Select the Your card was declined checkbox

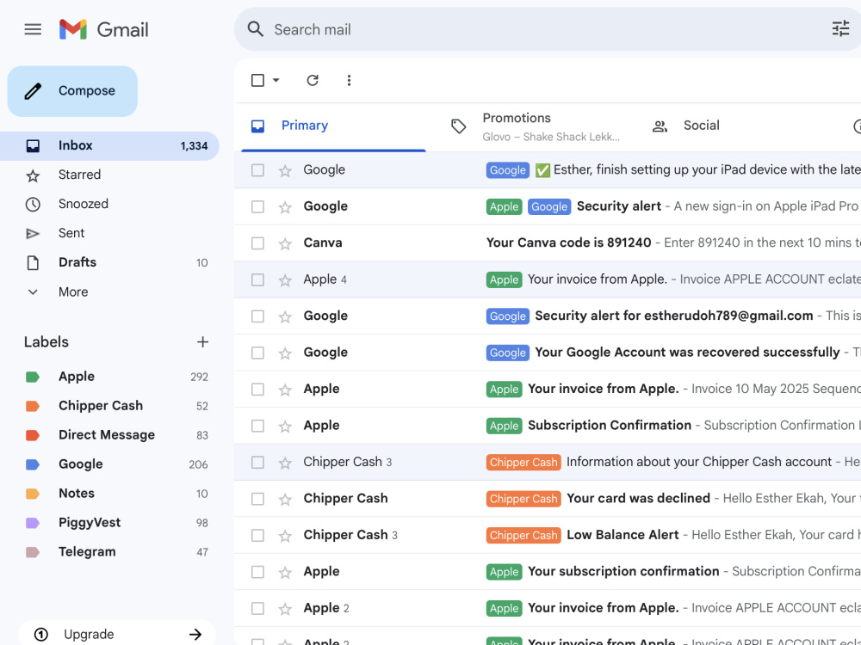[x=257, y=499]
